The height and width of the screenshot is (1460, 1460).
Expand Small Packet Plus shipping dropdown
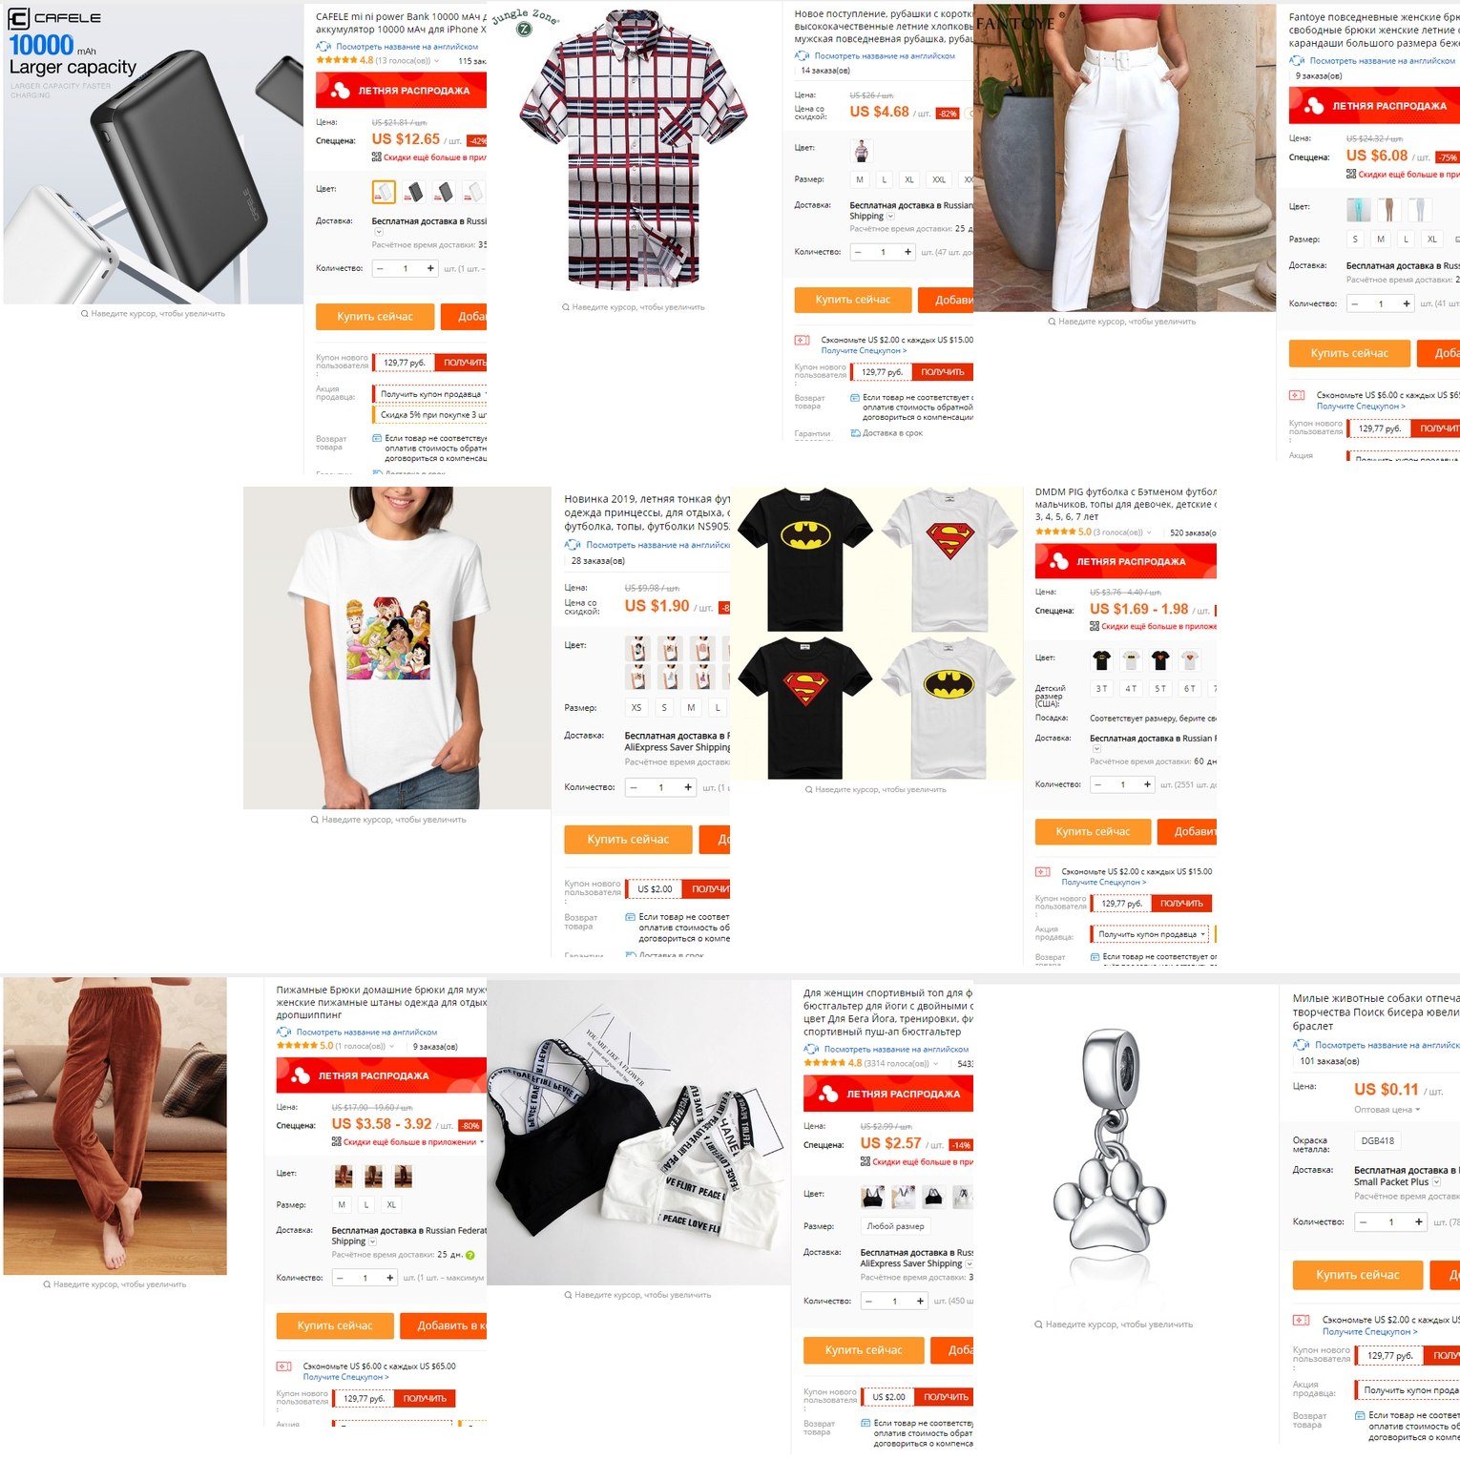1436,1181
